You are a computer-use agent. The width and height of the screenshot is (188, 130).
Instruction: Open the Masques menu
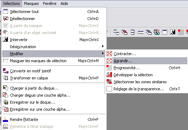pos(31,4)
